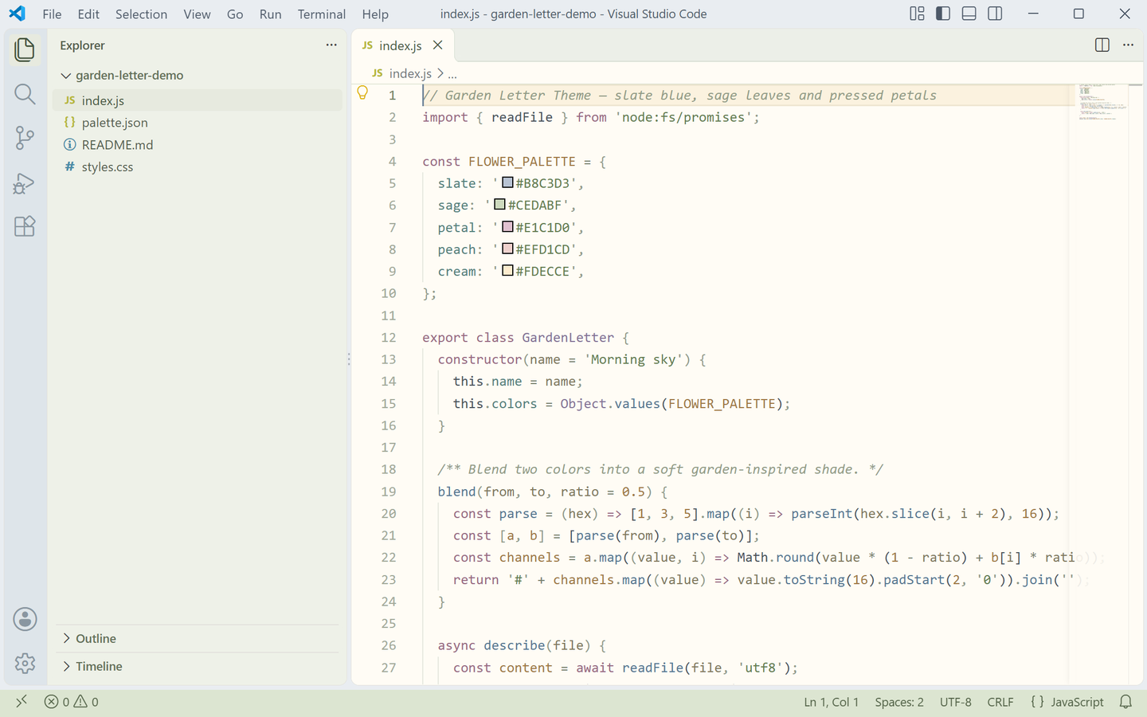Open the Selection menu
Image resolution: width=1147 pixels, height=717 pixels.
pyautogui.click(x=141, y=14)
